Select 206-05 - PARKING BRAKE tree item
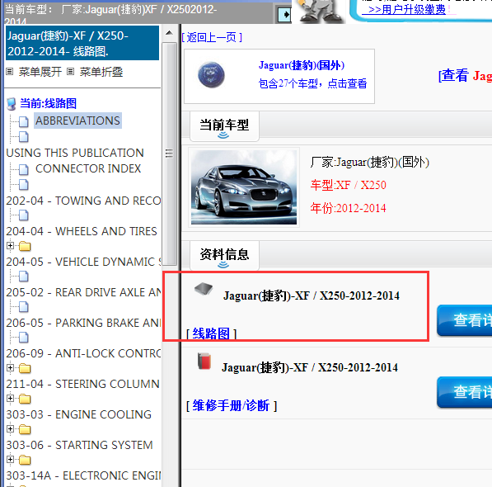 [83, 323]
